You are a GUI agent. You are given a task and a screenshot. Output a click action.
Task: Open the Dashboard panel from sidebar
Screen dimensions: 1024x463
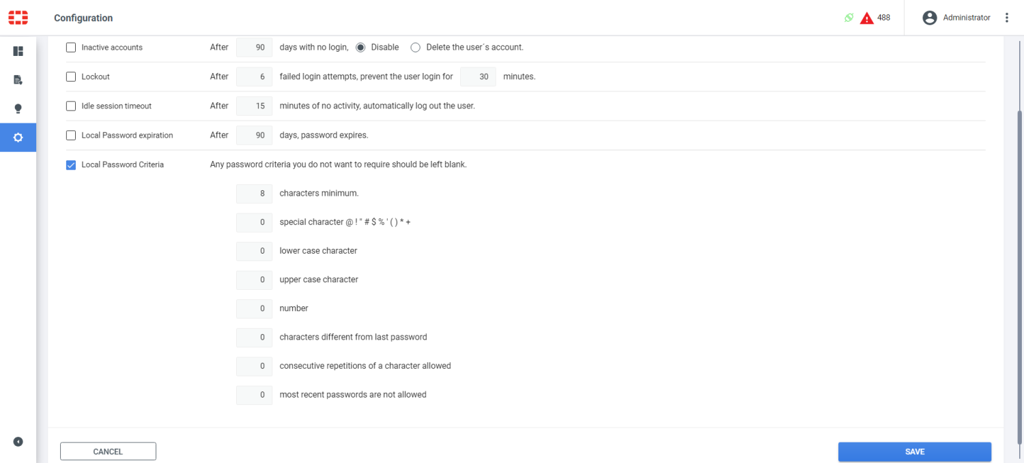coord(18,51)
